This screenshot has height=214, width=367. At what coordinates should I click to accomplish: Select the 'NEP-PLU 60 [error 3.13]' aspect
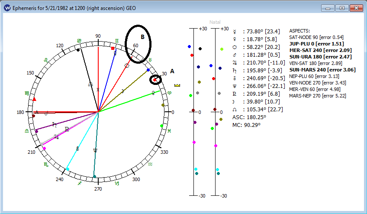[x=314, y=76]
